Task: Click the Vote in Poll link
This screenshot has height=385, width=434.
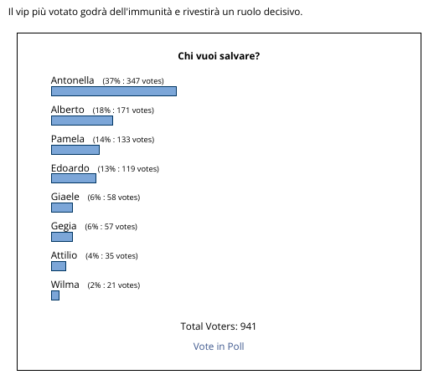Action: (219, 346)
